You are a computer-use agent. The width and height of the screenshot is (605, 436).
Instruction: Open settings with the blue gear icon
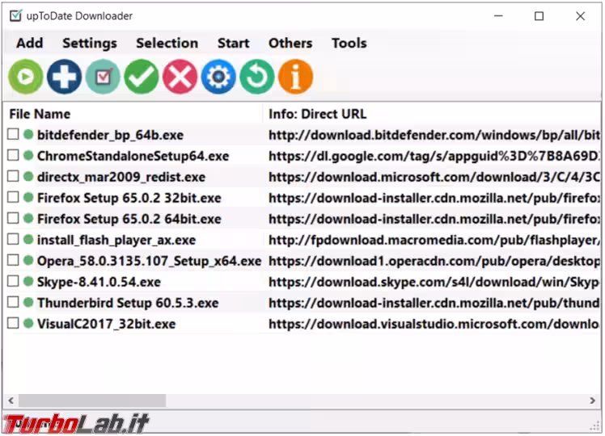click(218, 77)
